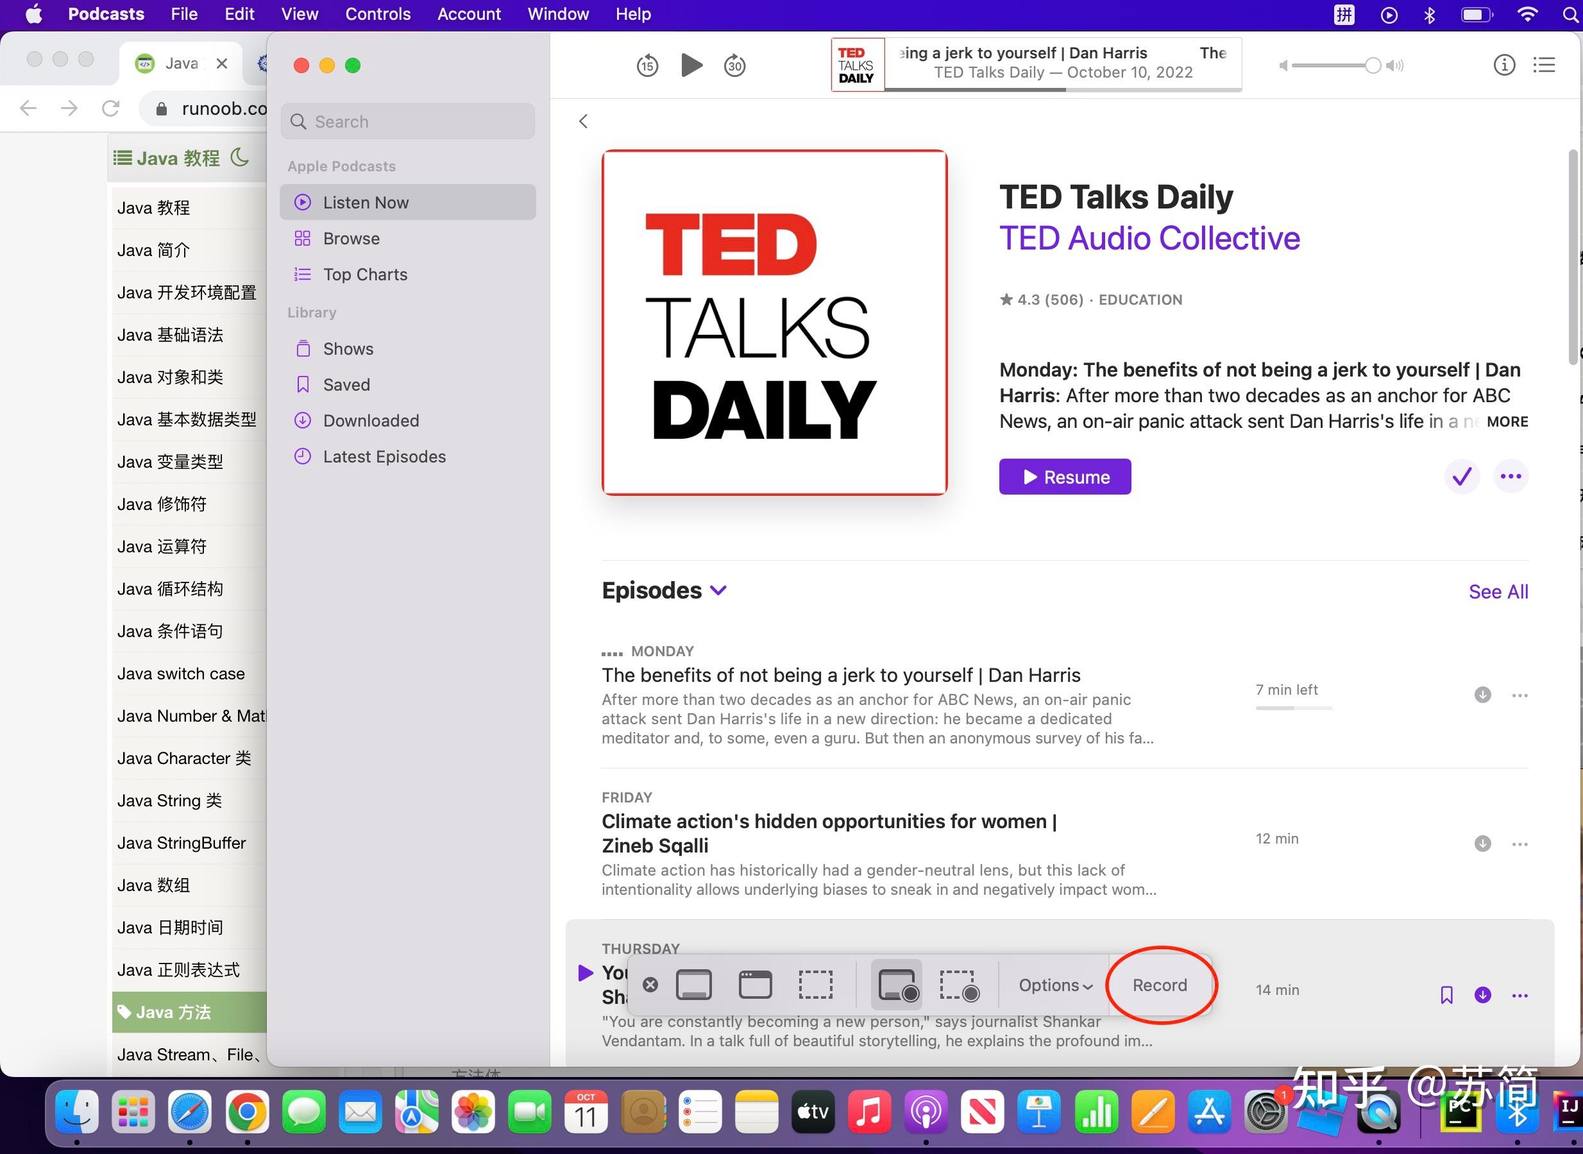Launch the Music app from the Dock

pos(868,1112)
